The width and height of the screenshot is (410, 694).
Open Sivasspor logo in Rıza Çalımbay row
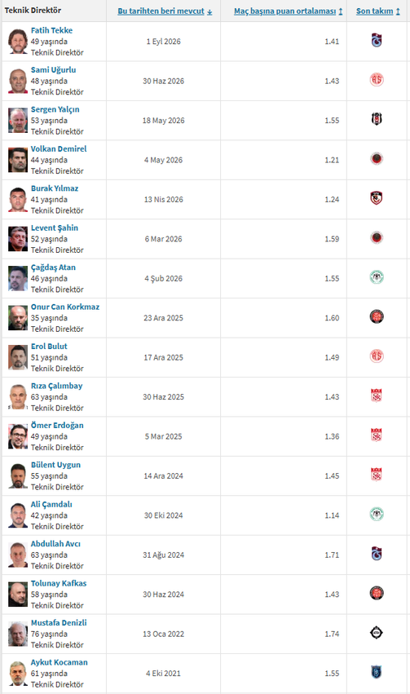377,396
